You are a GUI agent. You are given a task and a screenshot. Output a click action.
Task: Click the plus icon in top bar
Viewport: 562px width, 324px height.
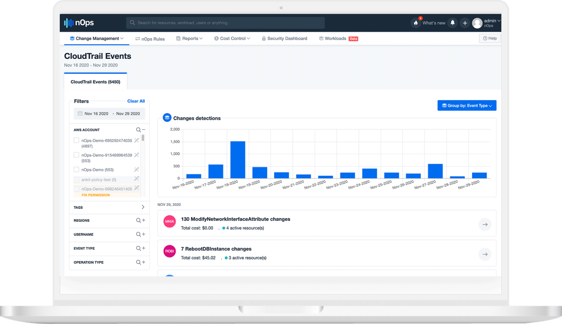(x=465, y=23)
